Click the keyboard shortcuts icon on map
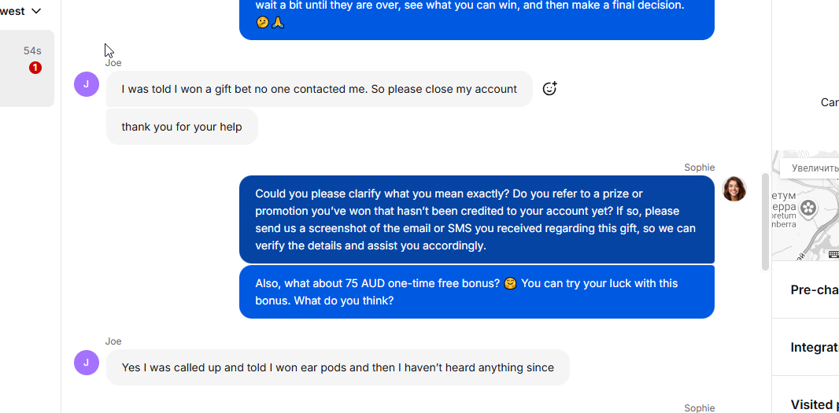Viewport: 839px width, 413px height. [833, 254]
